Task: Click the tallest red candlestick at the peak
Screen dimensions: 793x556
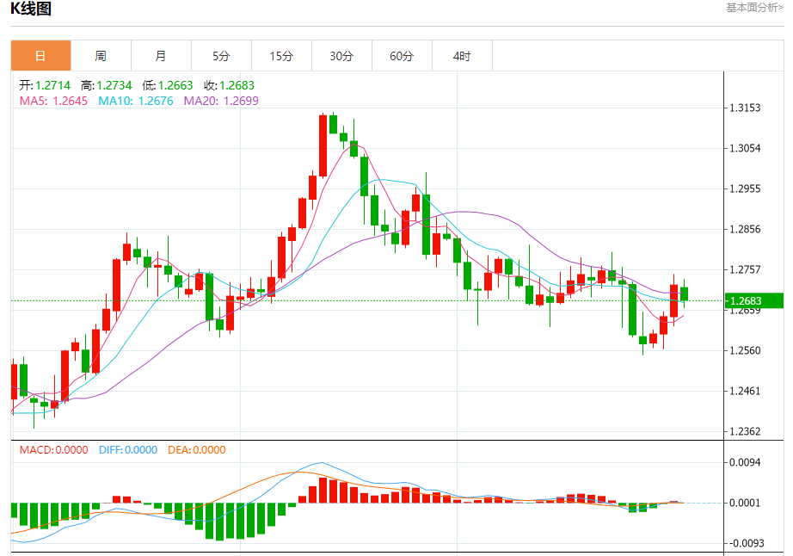Action: click(x=323, y=145)
